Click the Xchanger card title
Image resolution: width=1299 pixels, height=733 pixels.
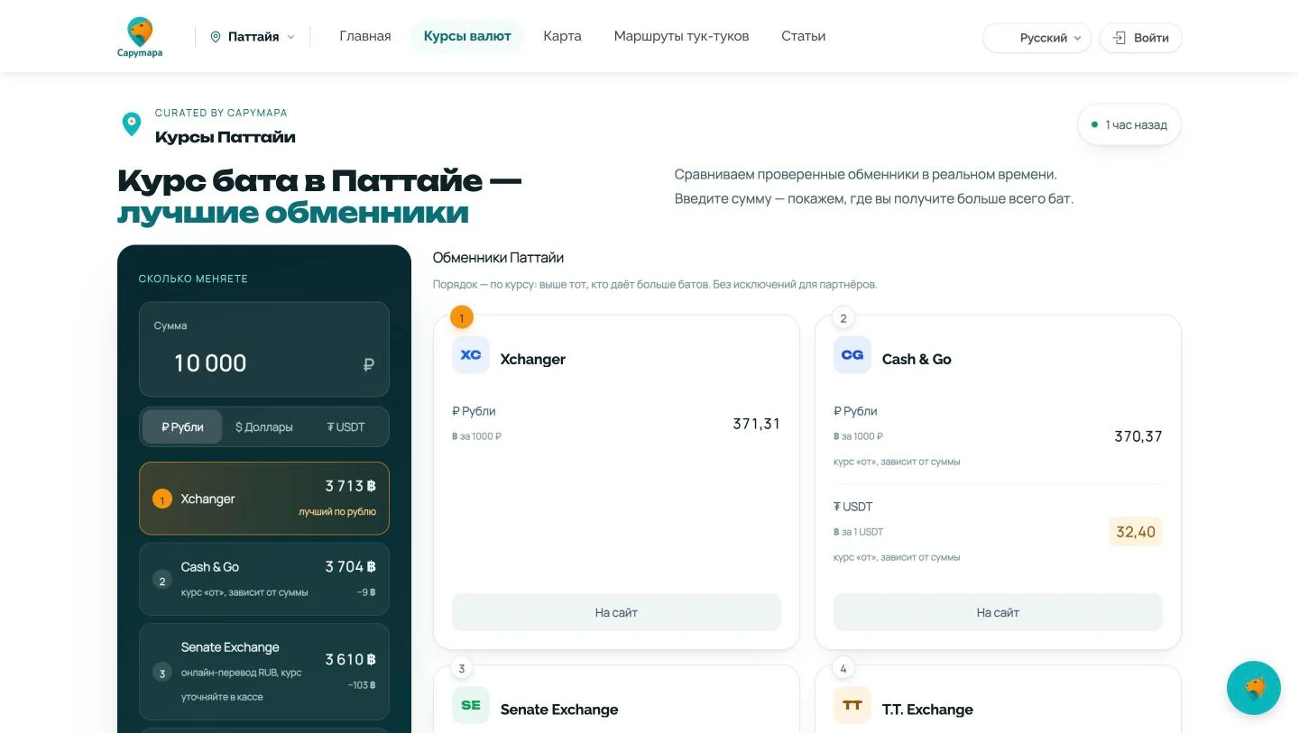point(533,359)
